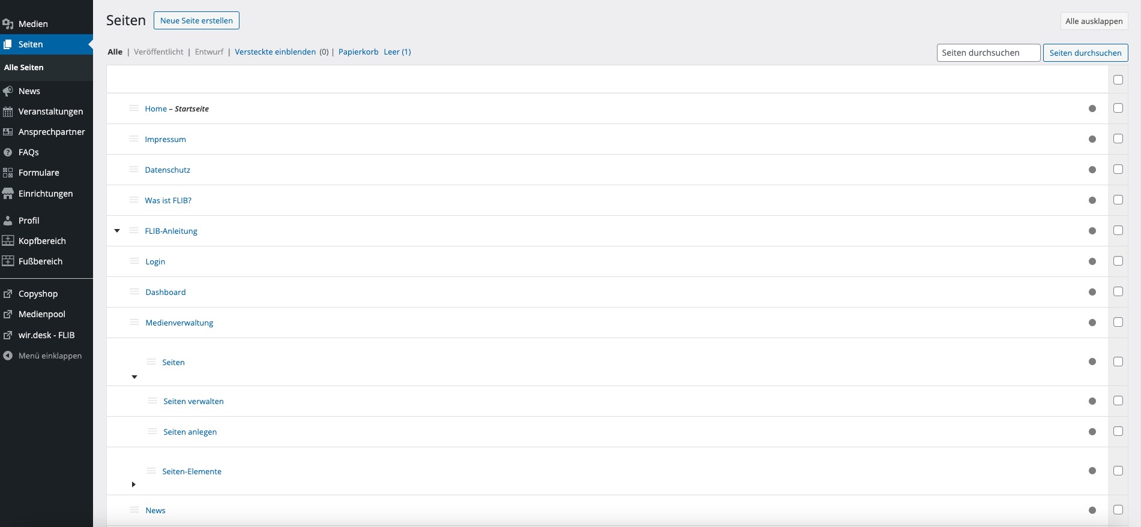Viewport: 1141px width, 527px height.
Task: Click the Profil user icon
Action: (8, 221)
